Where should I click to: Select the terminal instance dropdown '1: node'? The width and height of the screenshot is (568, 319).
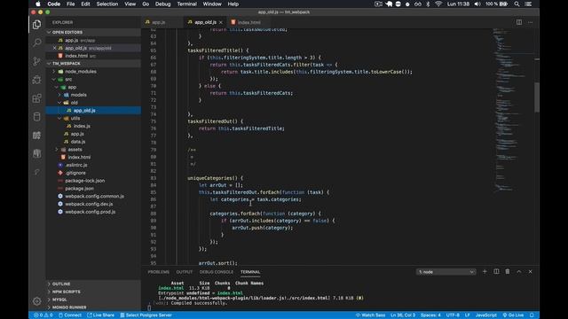point(446,272)
